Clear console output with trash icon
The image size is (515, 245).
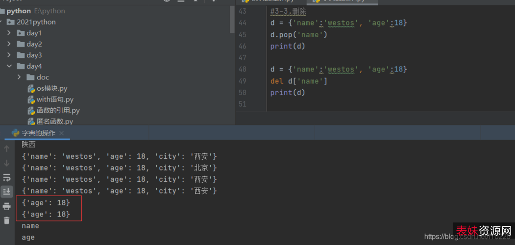point(7,220)
